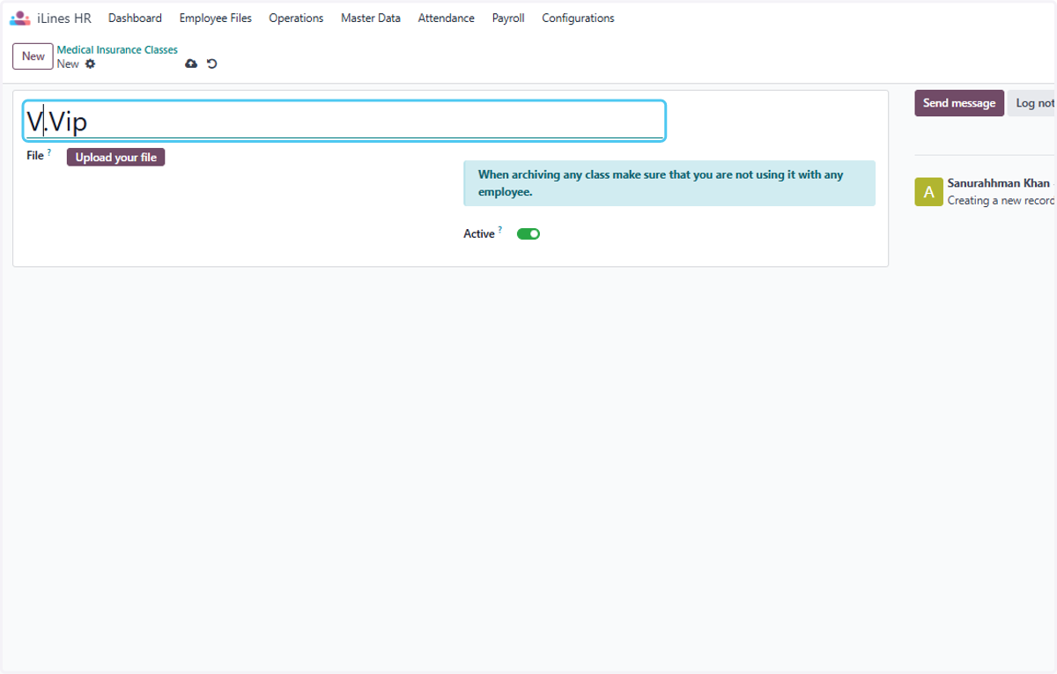Open the Payroll menu

(x=508, y=18)
